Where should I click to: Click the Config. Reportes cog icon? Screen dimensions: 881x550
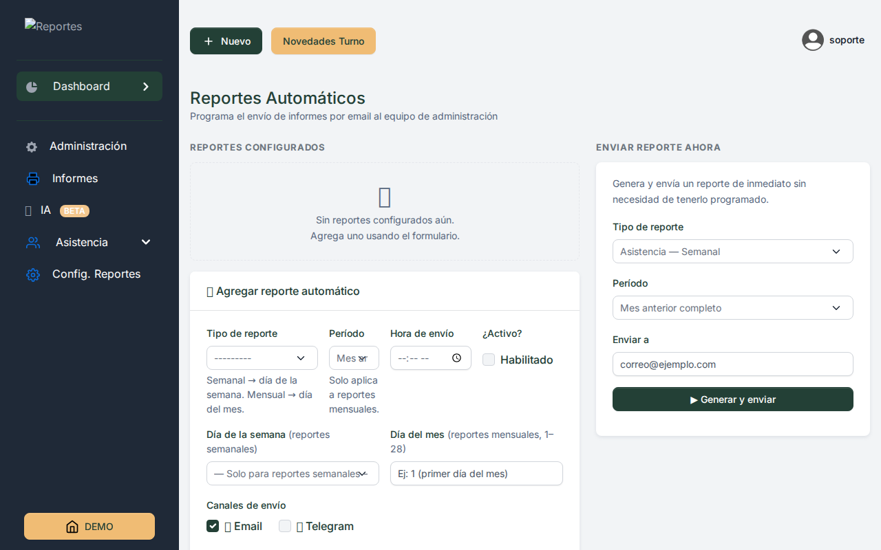[x=33, y=274]
